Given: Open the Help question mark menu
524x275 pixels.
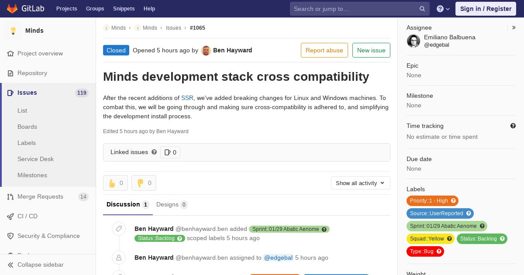Looking at the screenshot, I should (x=443, y=9).
